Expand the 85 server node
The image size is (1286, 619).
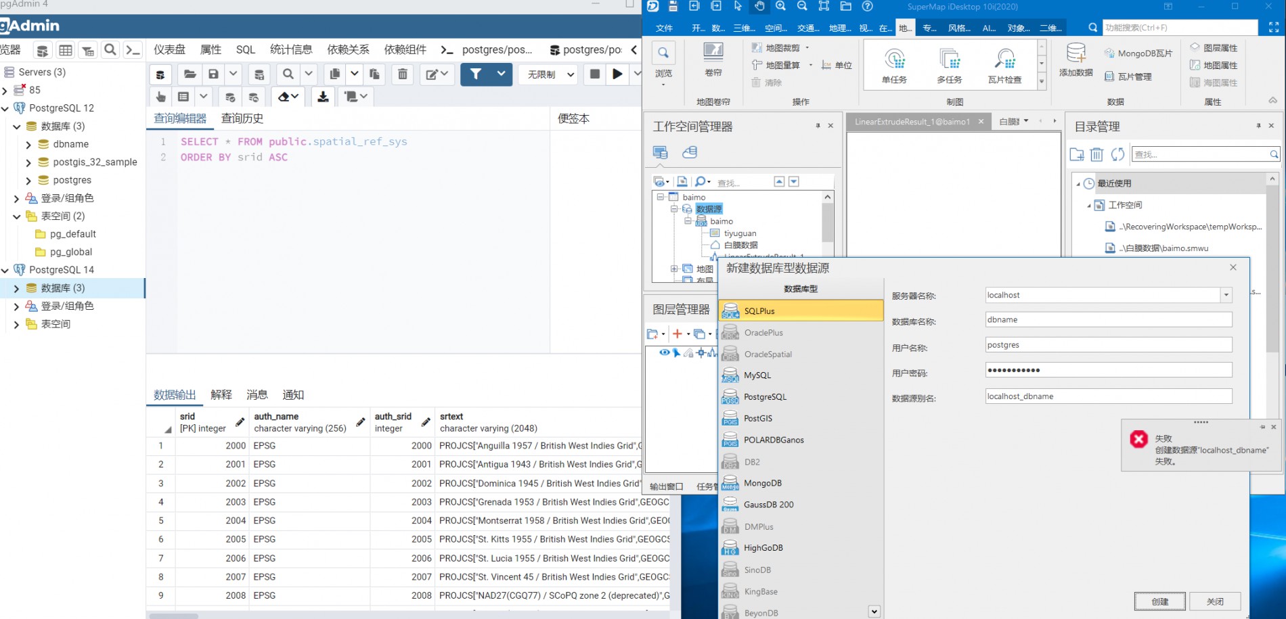point(5,90)
